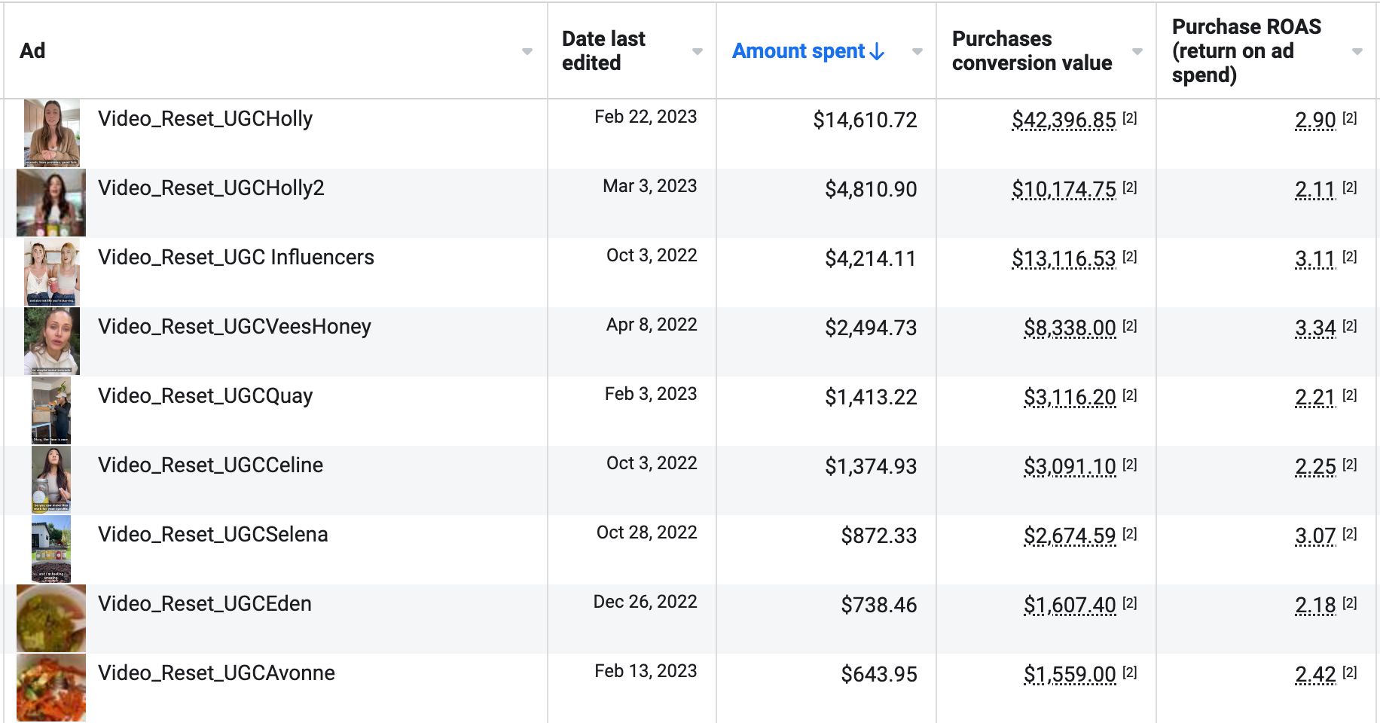Open the $13,116.53 purchases conversion value
The image size is (1380, 723).
click(1064, 258)
